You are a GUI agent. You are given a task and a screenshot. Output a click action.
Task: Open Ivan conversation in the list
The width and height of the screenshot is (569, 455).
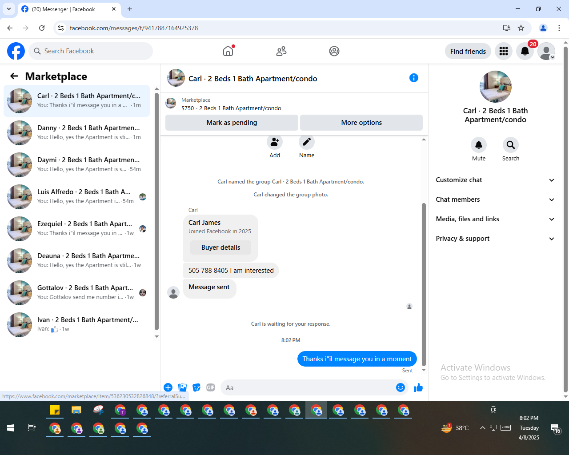click(x=76, y=325)
